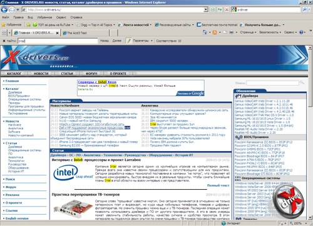Click the orange RSS feeds icon
The height and width of the screenshot is (226, 313).
215,32
